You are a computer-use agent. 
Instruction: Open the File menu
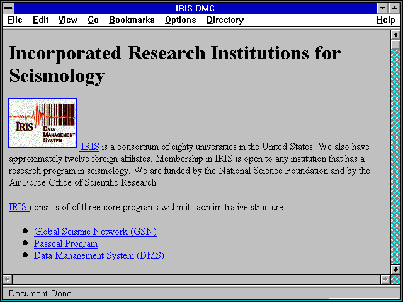15,20
